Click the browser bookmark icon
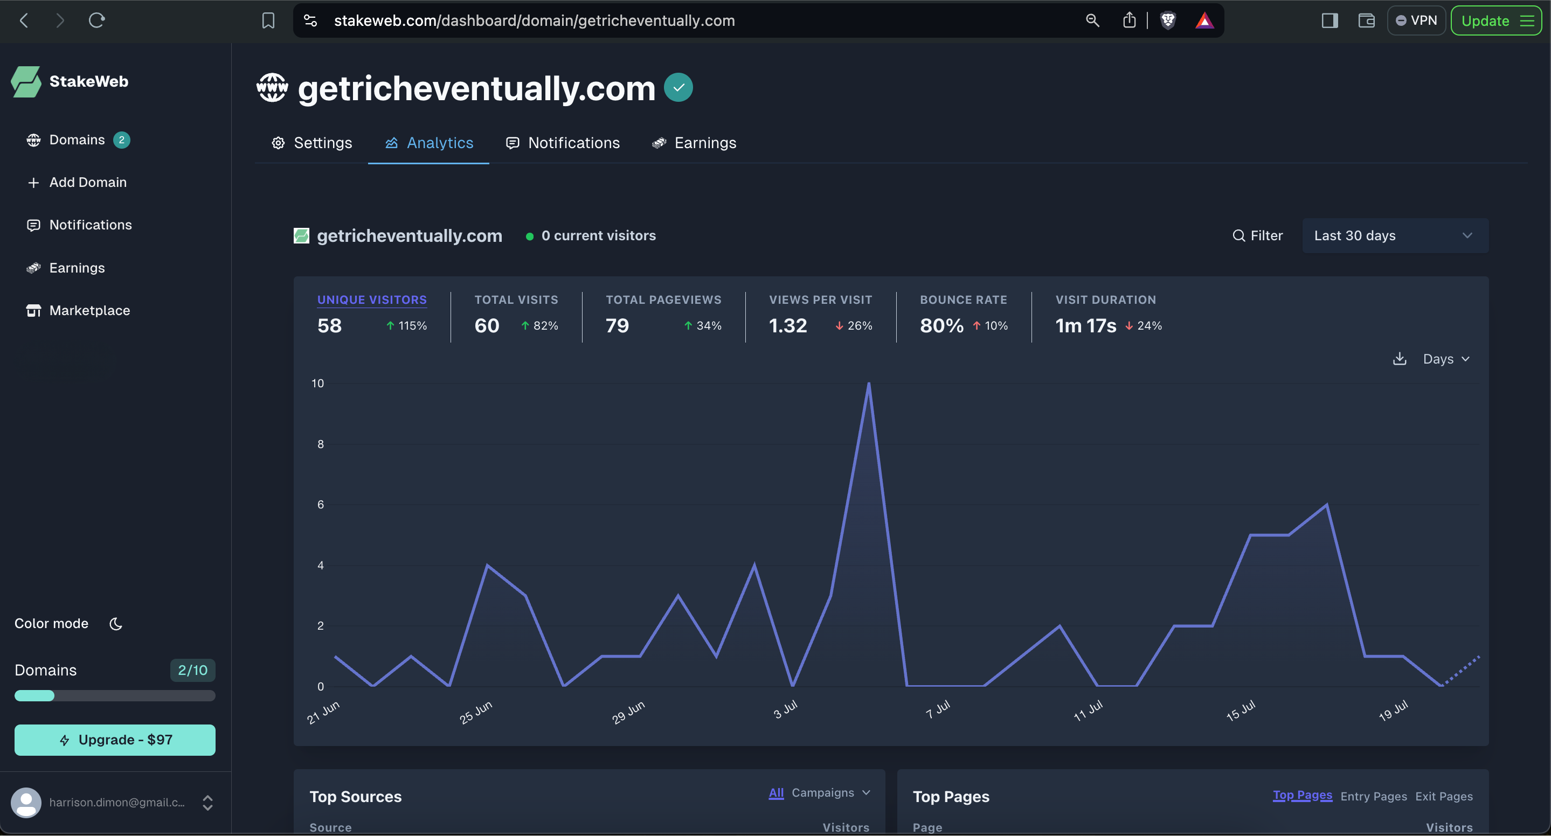This screenshot has height=836, width=1551. tap(268, 20)
